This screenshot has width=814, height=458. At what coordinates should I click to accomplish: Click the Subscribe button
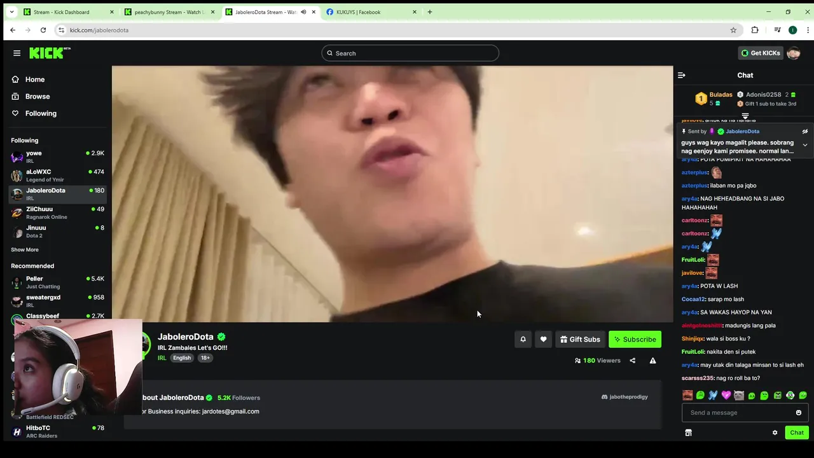[x=635, y=339]
